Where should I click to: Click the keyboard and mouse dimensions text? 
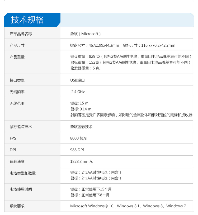click(122, 45)
